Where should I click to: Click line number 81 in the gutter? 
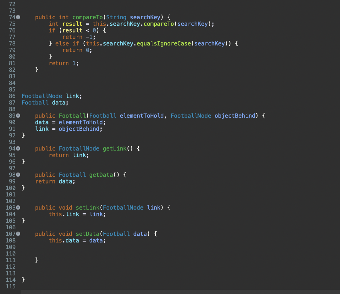coord(12,63)
